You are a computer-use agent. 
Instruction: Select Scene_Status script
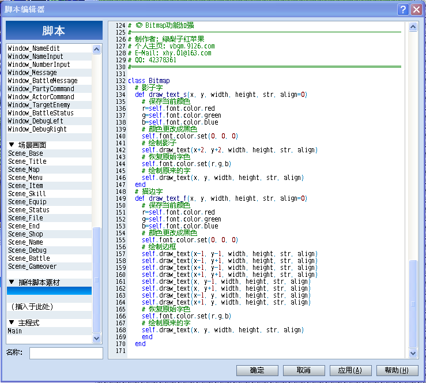coord(49,210)
